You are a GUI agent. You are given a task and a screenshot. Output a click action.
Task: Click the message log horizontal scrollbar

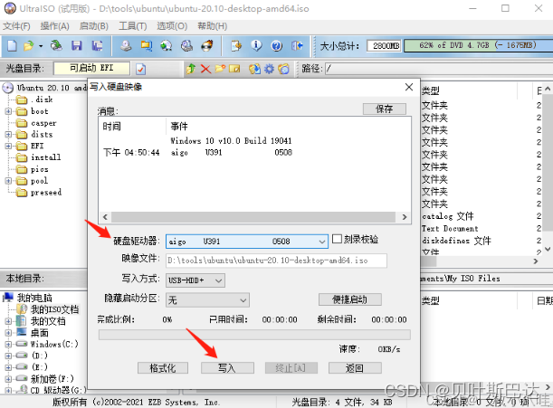253,217
